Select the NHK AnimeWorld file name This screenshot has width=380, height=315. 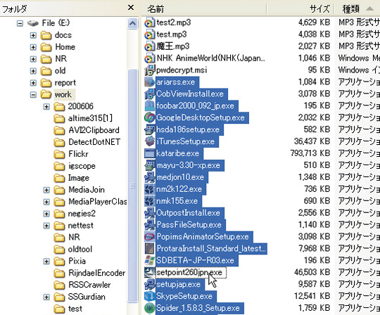210,58
